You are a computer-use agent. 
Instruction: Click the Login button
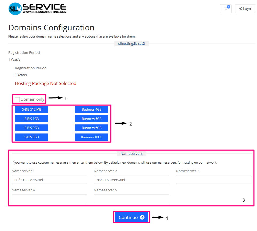[x=245, y=9]
